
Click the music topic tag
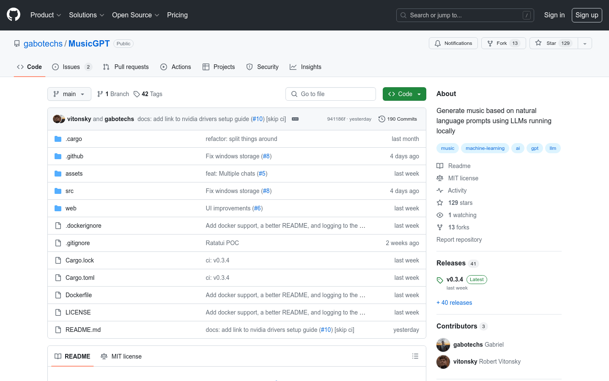(x=447, y=148)
